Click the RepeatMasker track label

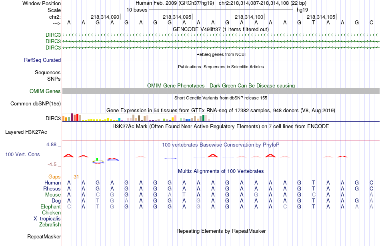coord(44,236)
